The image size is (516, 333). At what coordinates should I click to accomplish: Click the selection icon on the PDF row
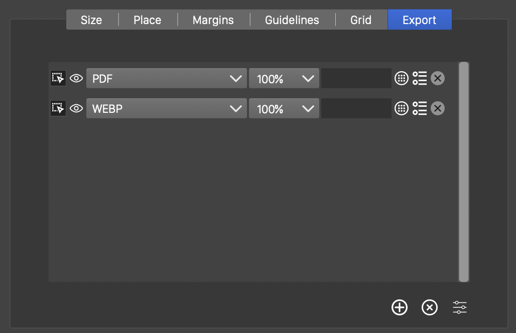click(x=58, y=78)
